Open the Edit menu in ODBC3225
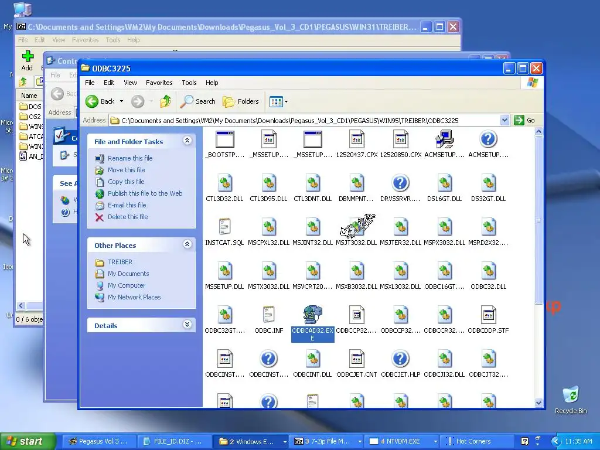Image resolution: width=600 pixels, height=450 pixels. point(109,83)
